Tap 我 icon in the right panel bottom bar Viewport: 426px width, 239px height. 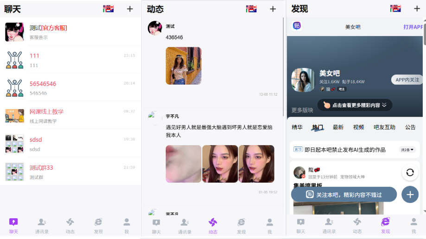[414, 222]
